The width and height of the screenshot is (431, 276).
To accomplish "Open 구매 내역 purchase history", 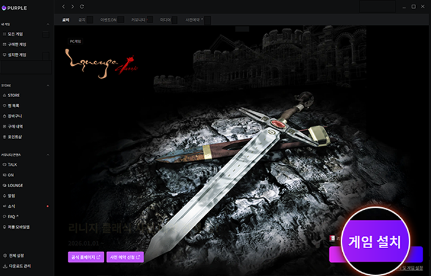I will pyautogui.click(x=13, y=127).
